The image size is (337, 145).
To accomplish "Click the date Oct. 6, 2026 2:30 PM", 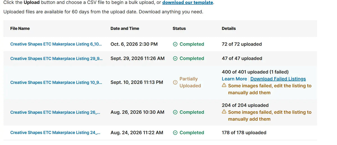I will tap(134, 44).
